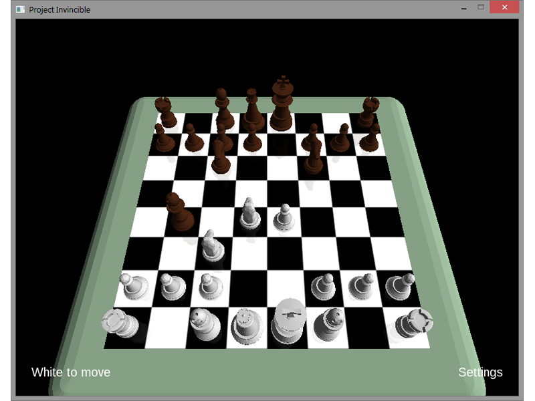
Task: Click the White to move status text
Action: coord(71,372)
